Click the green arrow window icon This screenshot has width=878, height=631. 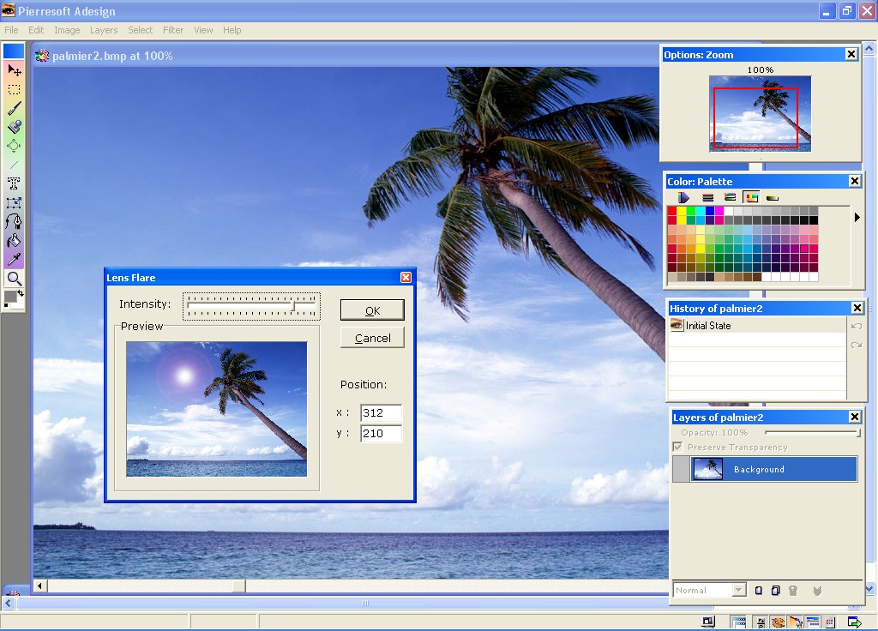[x=854, y=622]
